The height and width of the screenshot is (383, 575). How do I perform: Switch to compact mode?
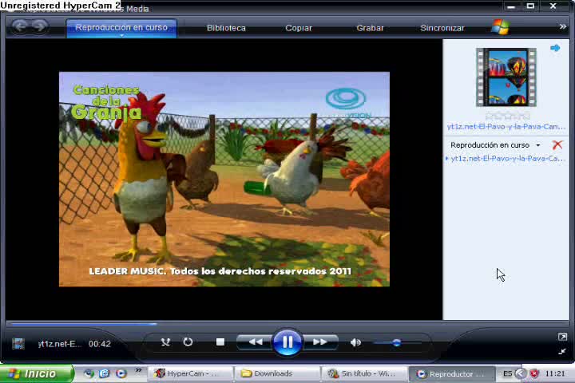(562, 351)
